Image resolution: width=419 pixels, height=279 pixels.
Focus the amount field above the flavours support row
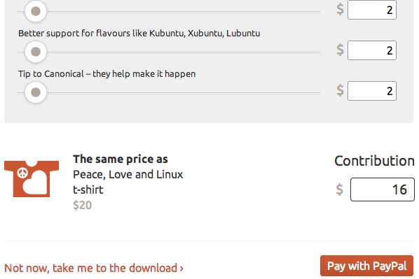coord(372,10)
